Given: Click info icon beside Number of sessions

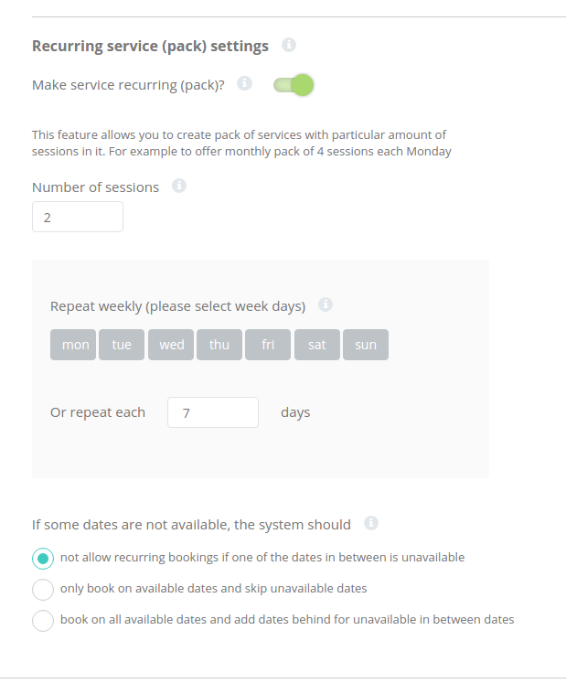Looking at the screenshot, I should point(179,187).
